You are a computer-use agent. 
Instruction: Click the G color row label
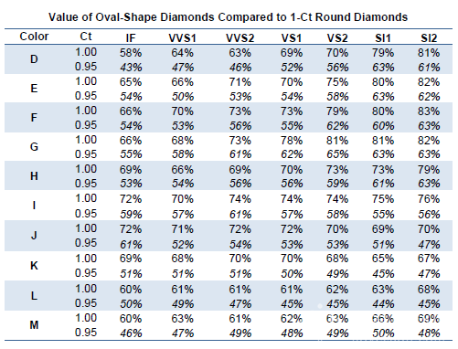pos(34,147)
